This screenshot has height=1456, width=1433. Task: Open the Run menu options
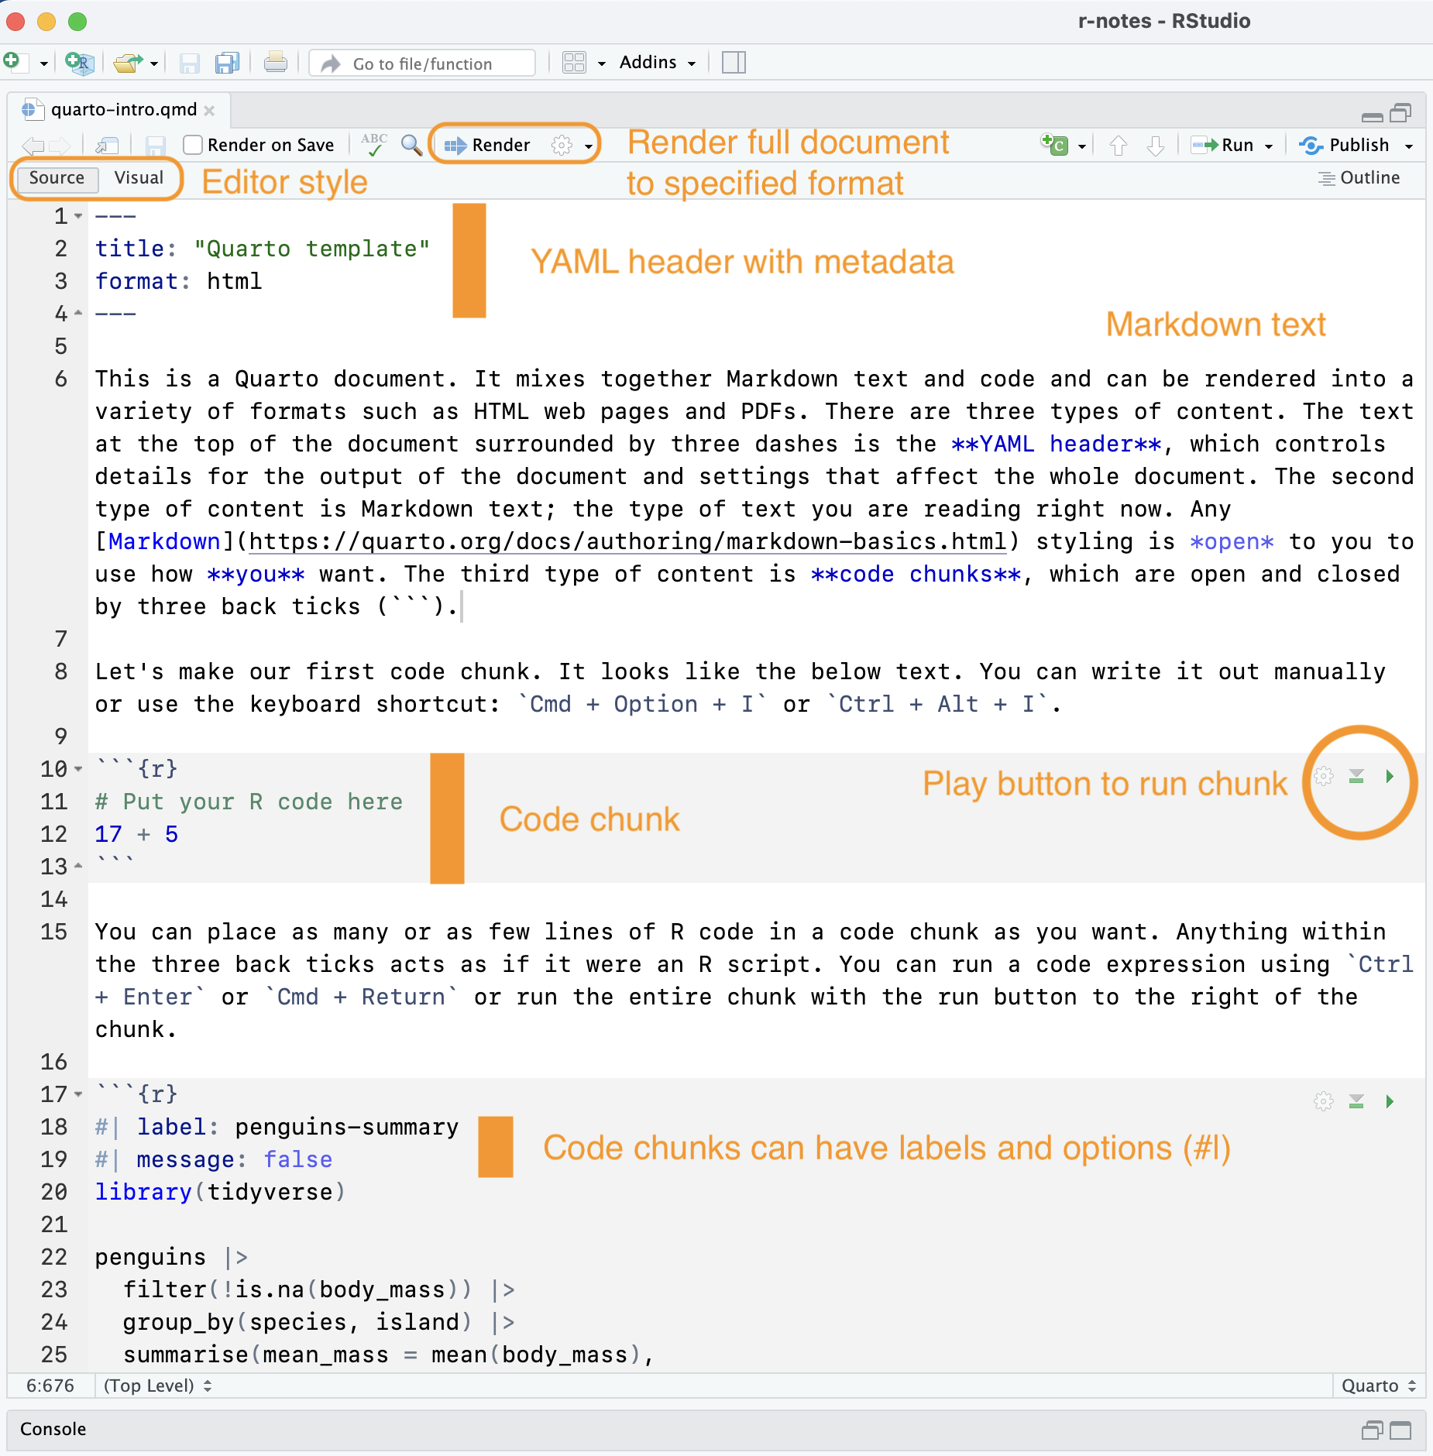point(1268,145)
